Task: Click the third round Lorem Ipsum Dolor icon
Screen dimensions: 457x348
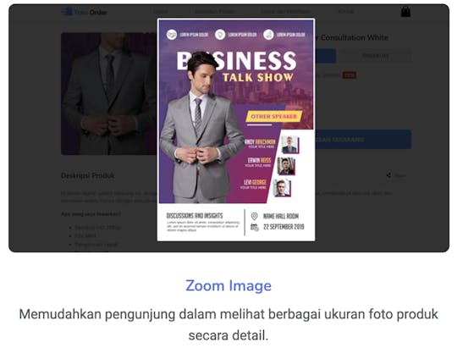Action: click(268, 35)
